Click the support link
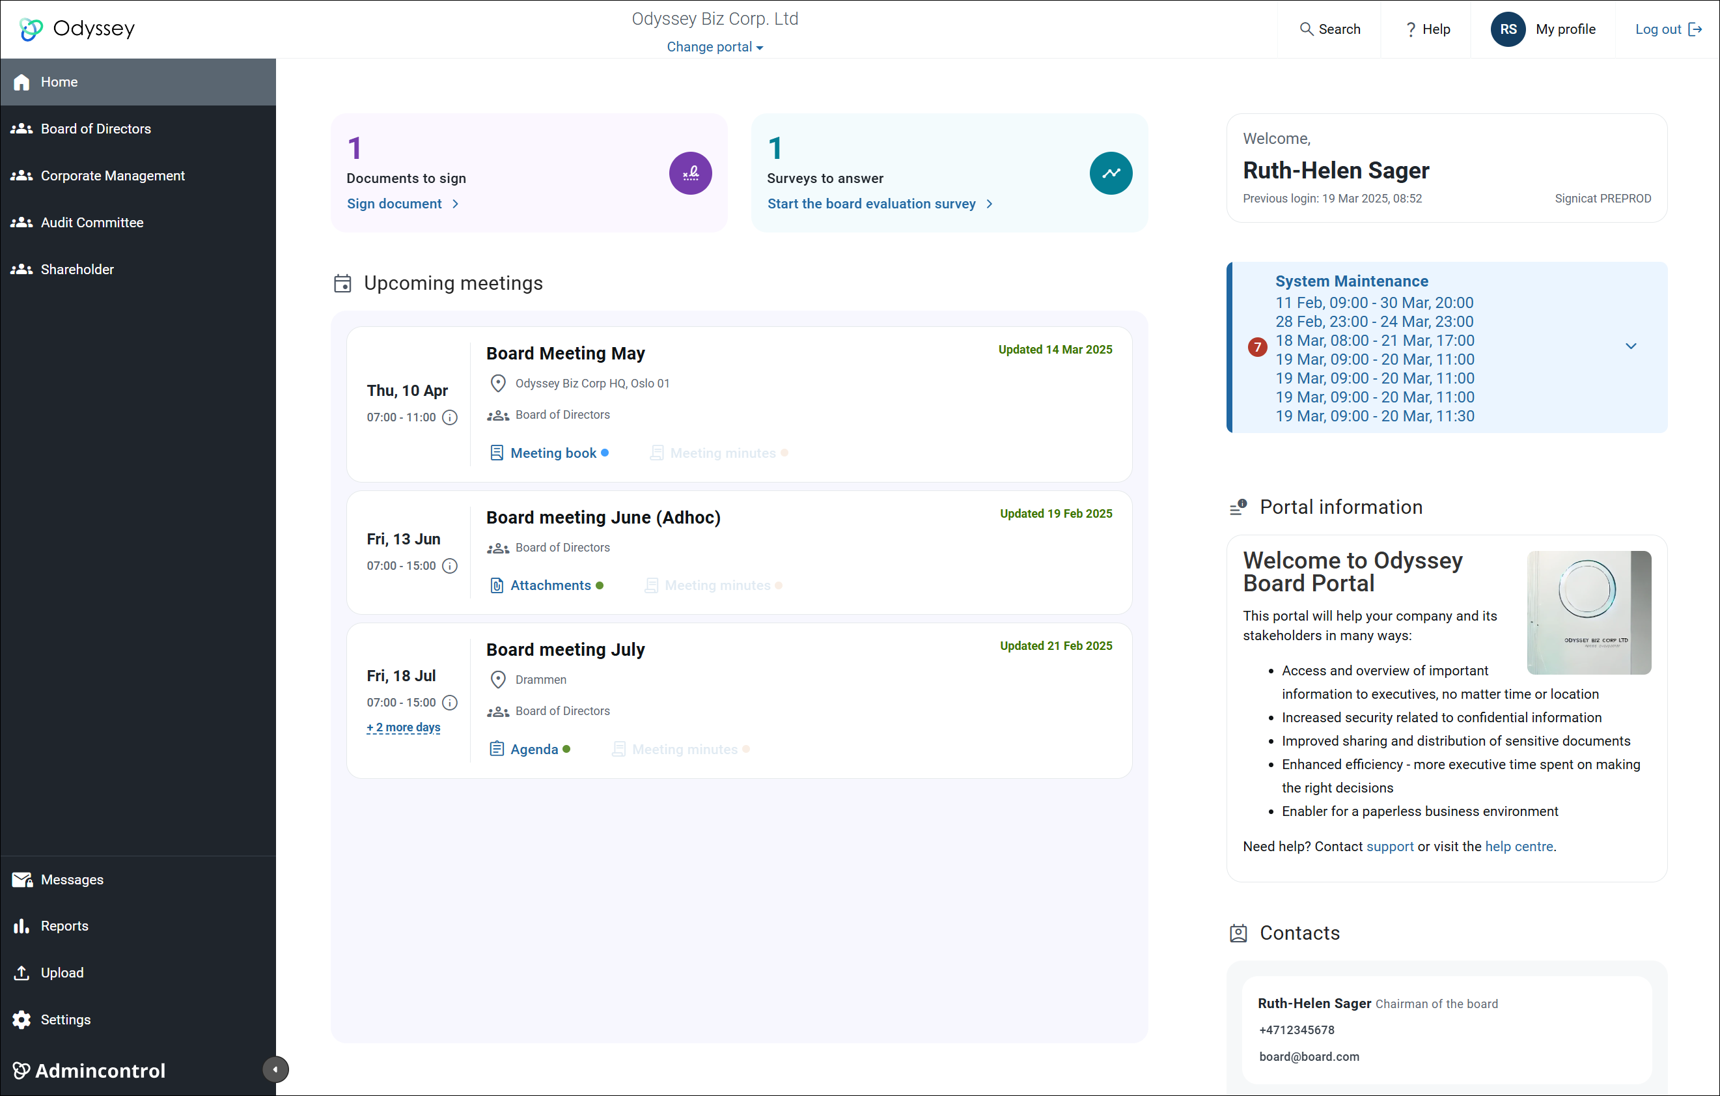The image size is (1720, 1096). [x=1389, y=847]
